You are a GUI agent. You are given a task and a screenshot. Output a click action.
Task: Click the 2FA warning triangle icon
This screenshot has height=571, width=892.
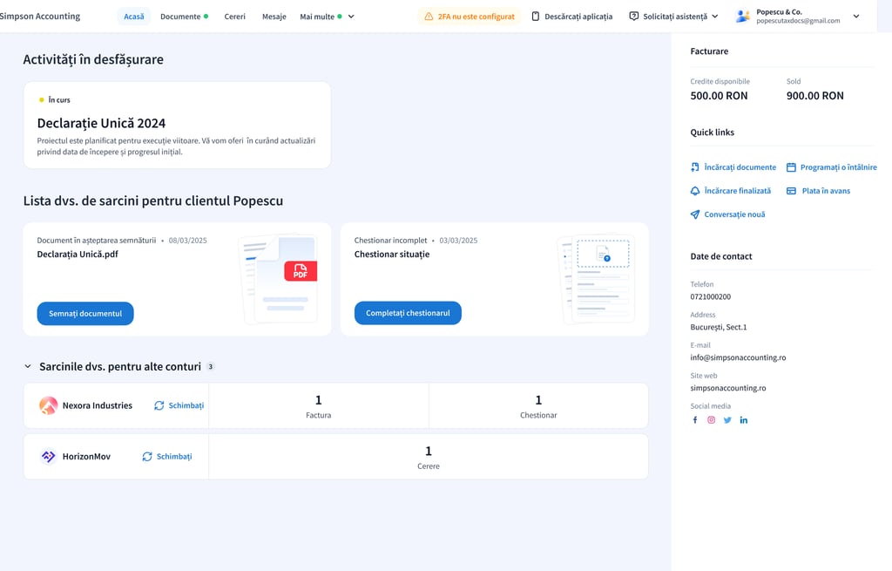click(x=429, y=17)
